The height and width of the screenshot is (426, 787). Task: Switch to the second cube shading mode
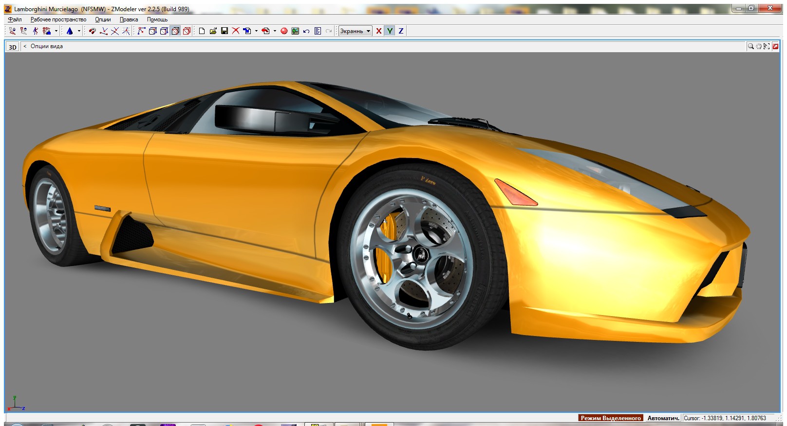164,31
